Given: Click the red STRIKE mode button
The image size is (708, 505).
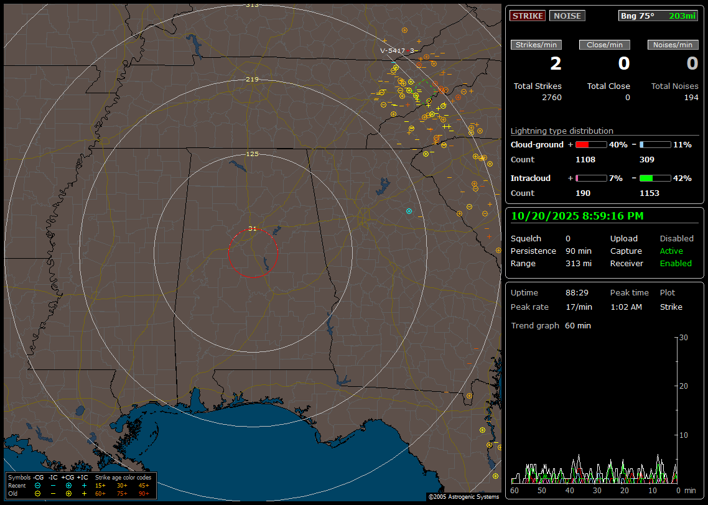Looking at the screenshot, I should click(528, 16).
